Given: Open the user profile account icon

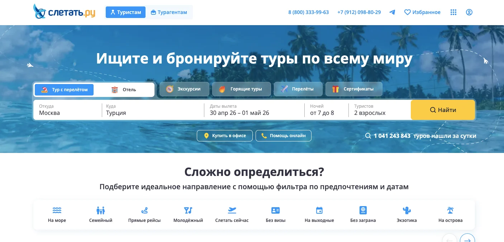Looking at the screenshot, I should click(469, 12).
